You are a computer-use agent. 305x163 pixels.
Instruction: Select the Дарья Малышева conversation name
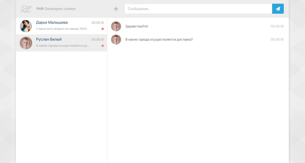(x=52, y=22)
